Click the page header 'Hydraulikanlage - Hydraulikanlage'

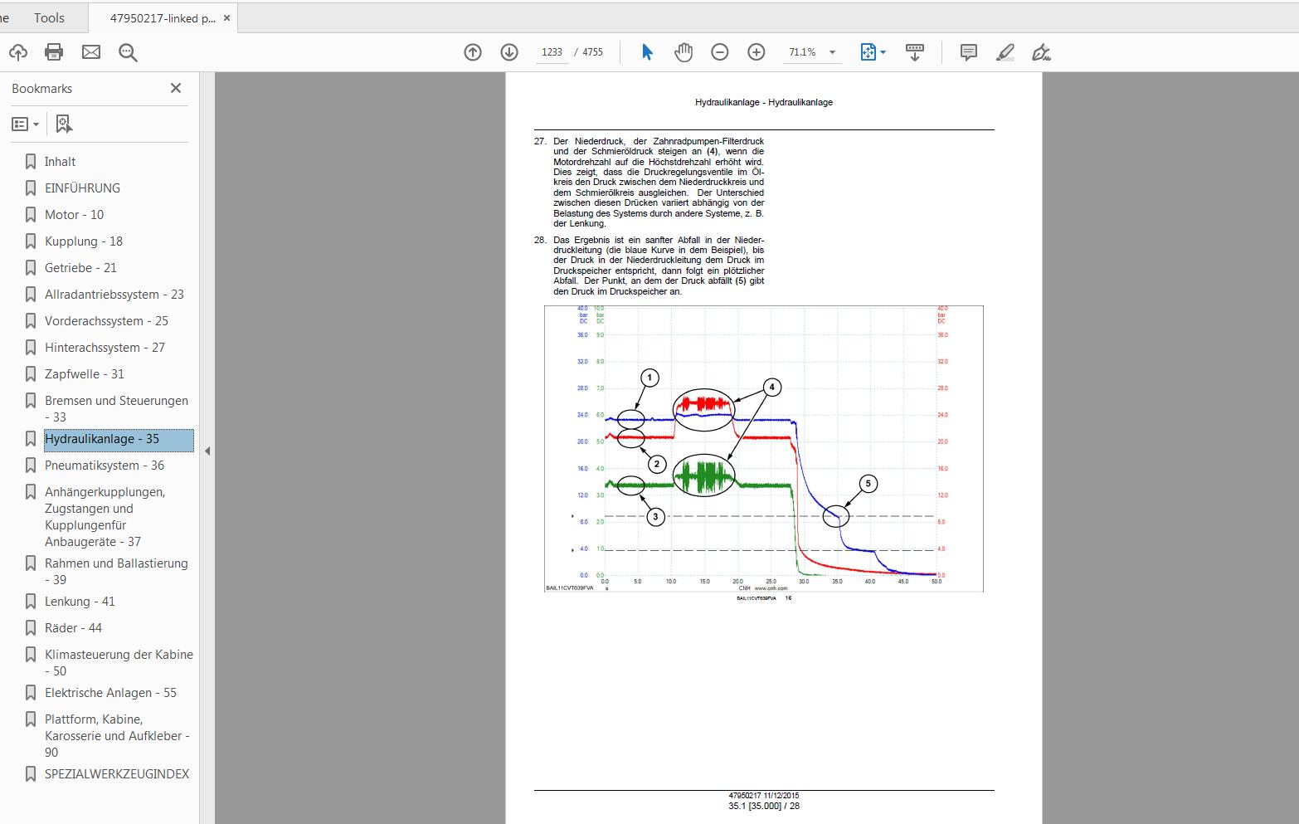click(x=764, y=102)
